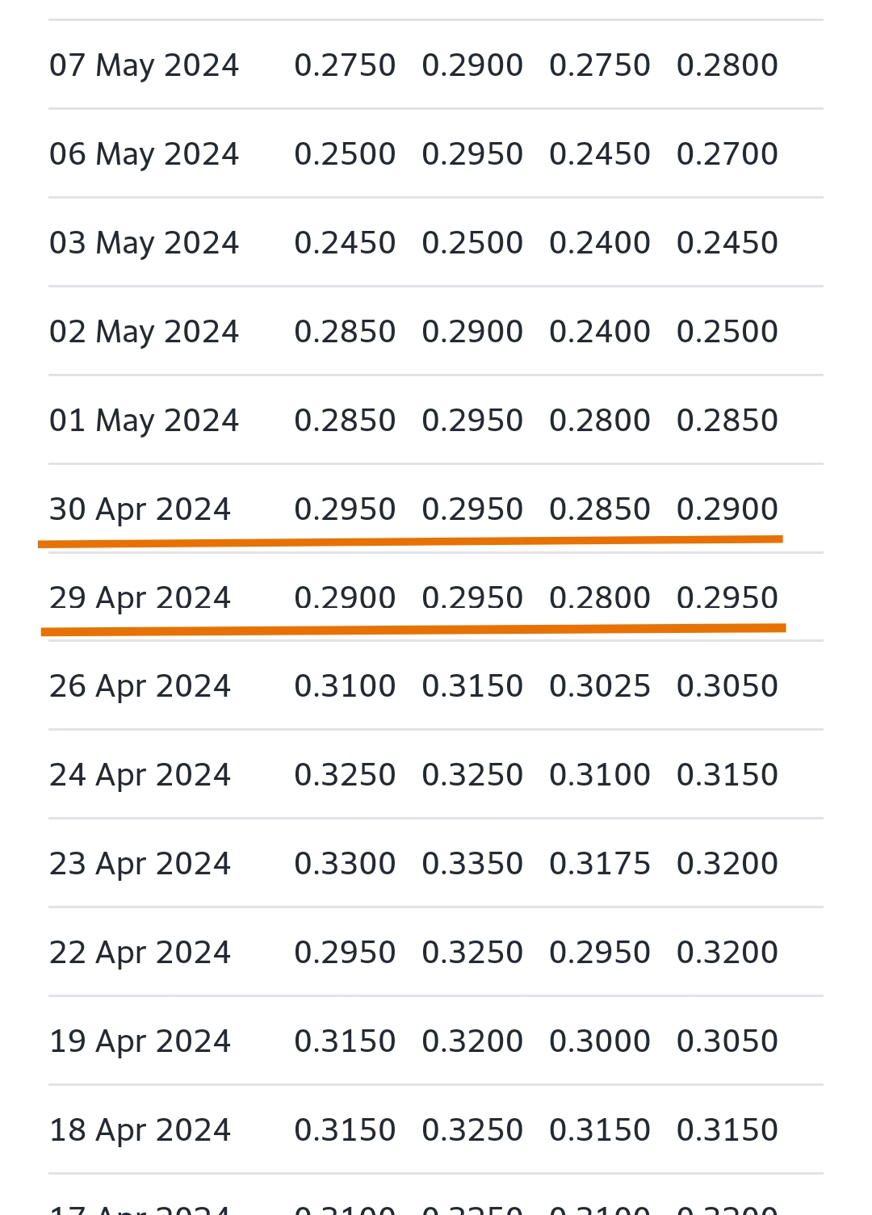Viewport: 872px width, 1215px height.
Task: Click the 03 May 2024 row date
Action: pyautogui.click(x=144, y=243)
